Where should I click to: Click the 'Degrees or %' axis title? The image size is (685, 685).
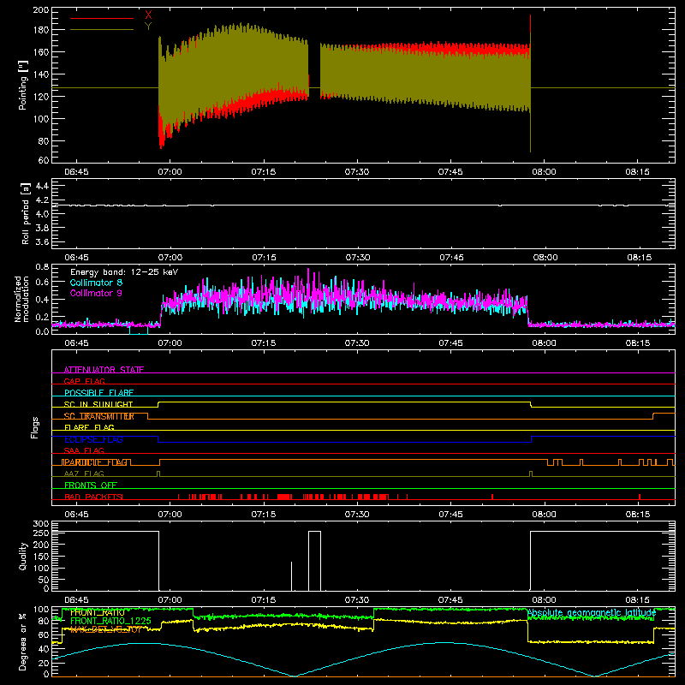pyautogui.click(x=23, y=641)
